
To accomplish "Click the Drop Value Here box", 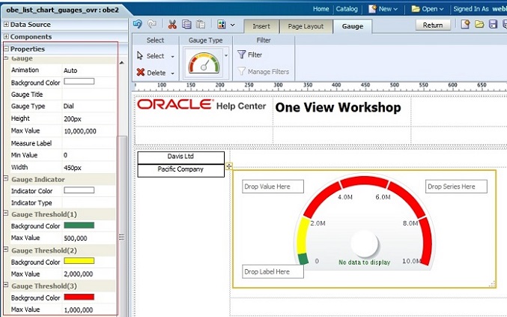I will (x=273, y=187).
